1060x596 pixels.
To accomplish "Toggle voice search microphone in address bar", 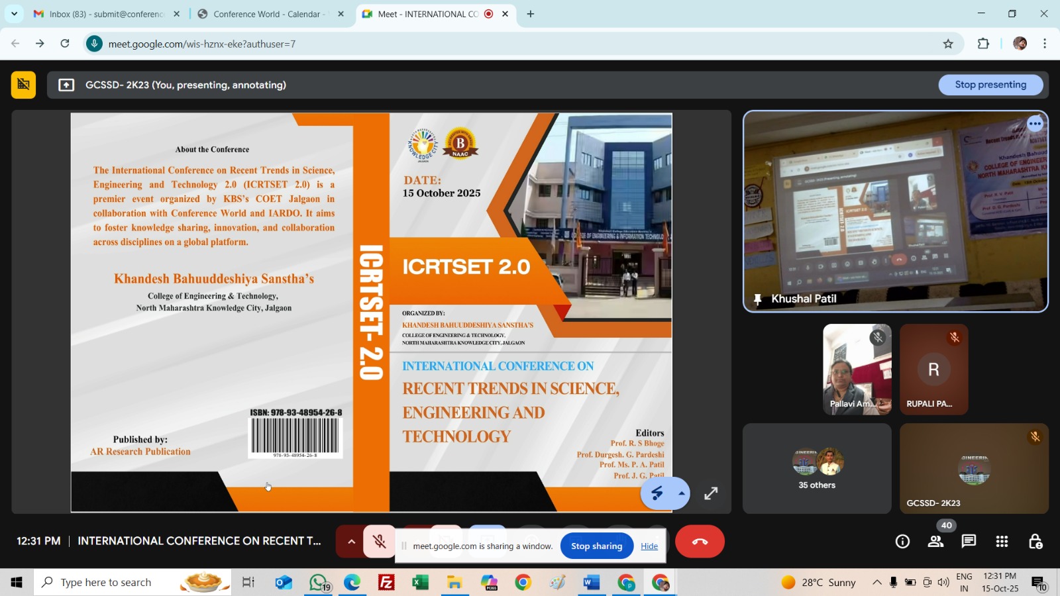I will [95, 44].
